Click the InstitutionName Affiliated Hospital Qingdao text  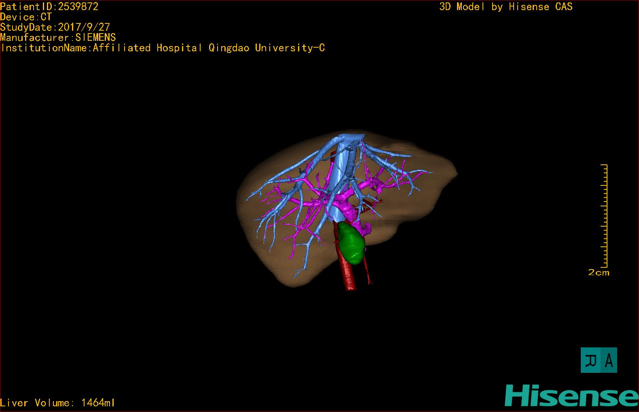coord(163,48)
